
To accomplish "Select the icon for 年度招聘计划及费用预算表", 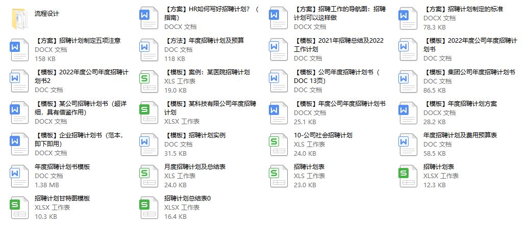I will point(408,145).
